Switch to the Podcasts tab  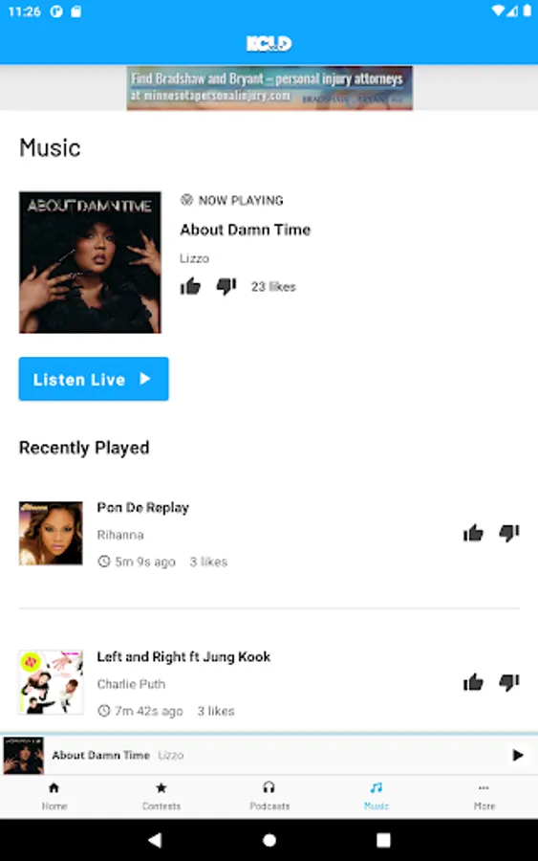click(269, 796)
